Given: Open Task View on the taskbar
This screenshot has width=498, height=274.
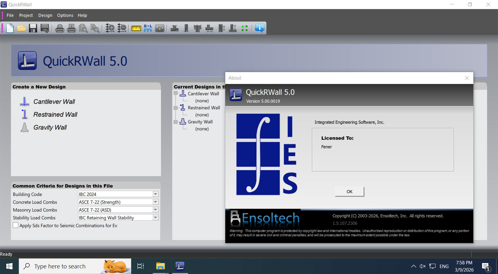Looking at the screenshot, I should pos(141,266).
